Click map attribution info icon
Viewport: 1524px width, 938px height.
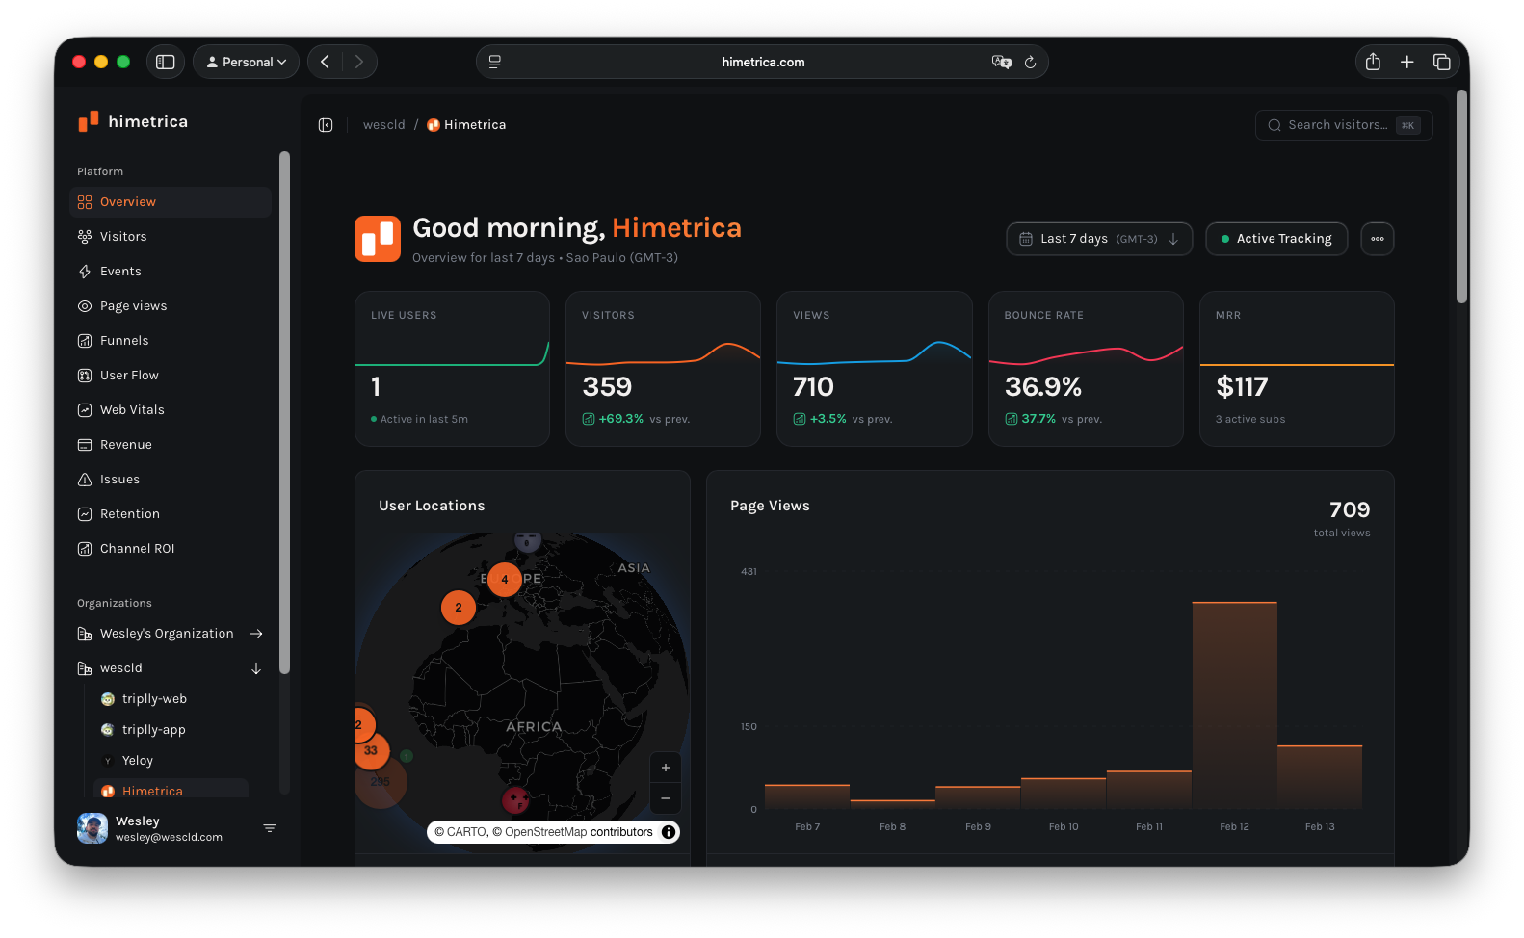[x=669, y=832]
